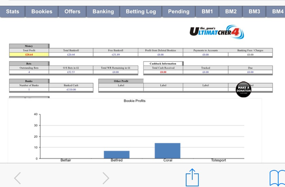Open the Bookies tab
Screen dimensions: 285x187
[x=42, y=11]
